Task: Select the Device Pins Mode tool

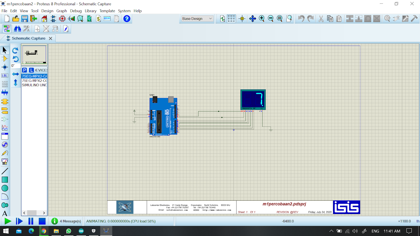Action: click(5, 119)
